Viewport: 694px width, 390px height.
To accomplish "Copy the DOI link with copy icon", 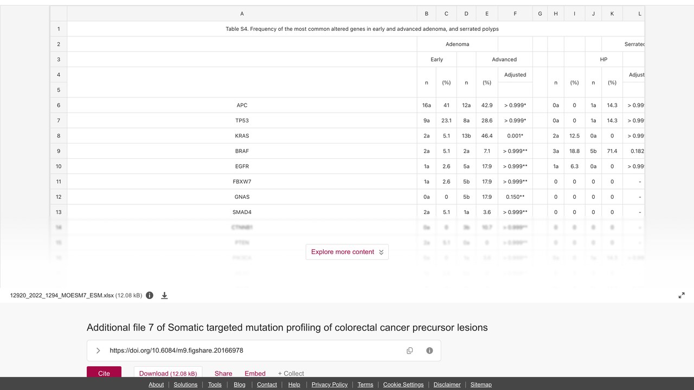I will point(410,350).
